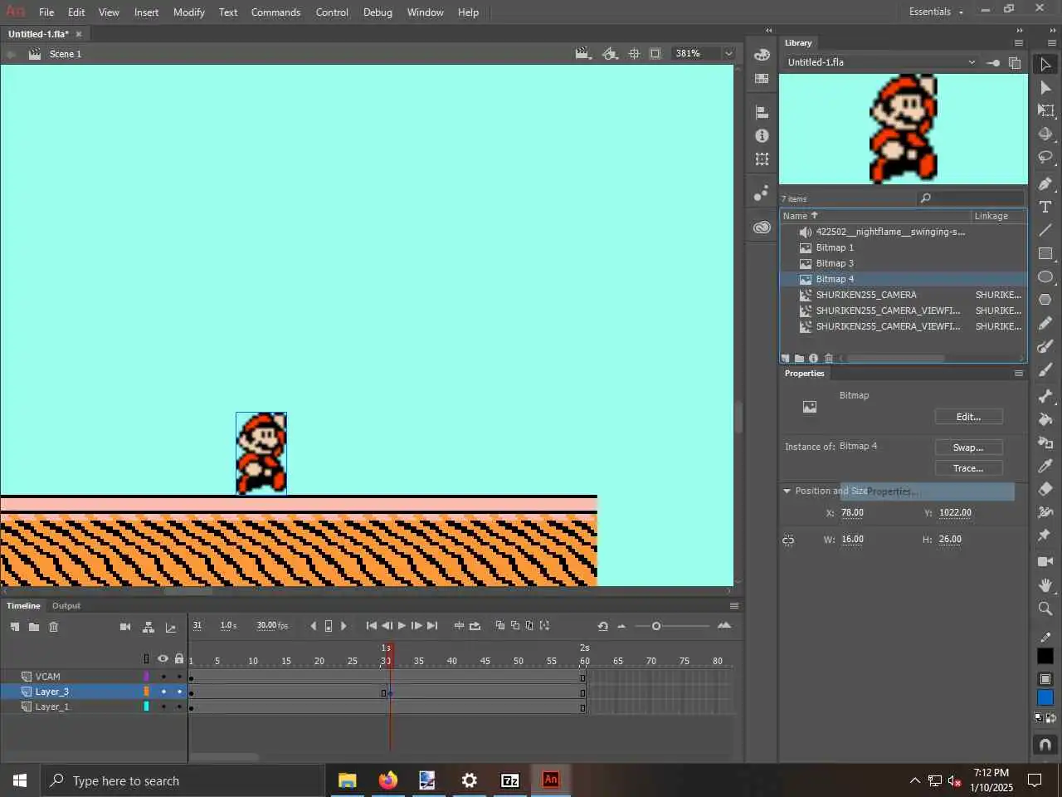Adjust the timeline zoom slider handle
This screenshot has width=1062, height=797.
click(x=656, y=626)
